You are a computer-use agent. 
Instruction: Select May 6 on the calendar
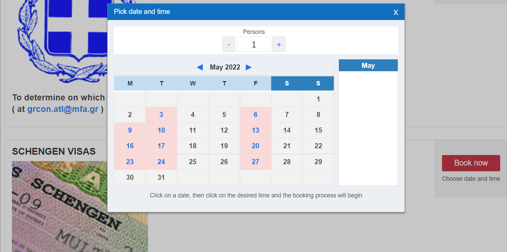point(256,115)
